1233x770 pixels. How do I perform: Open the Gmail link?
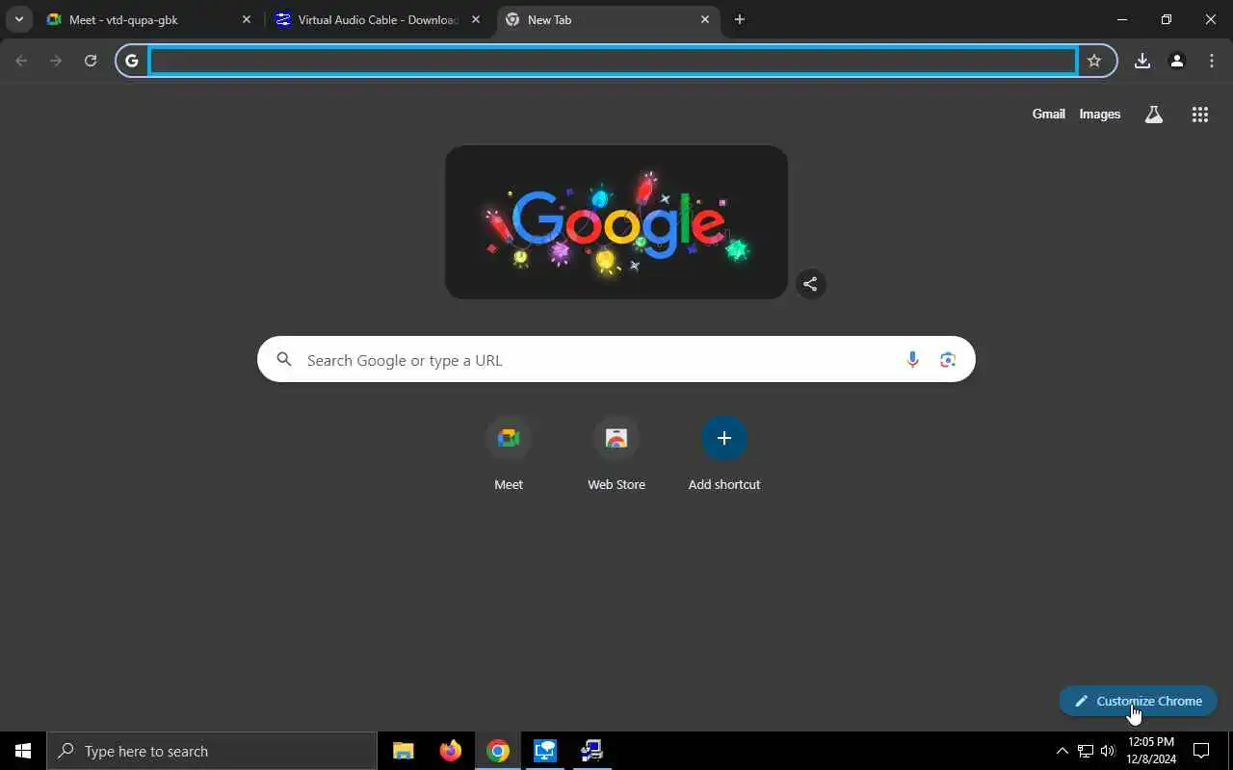(x=1048, y=114)
